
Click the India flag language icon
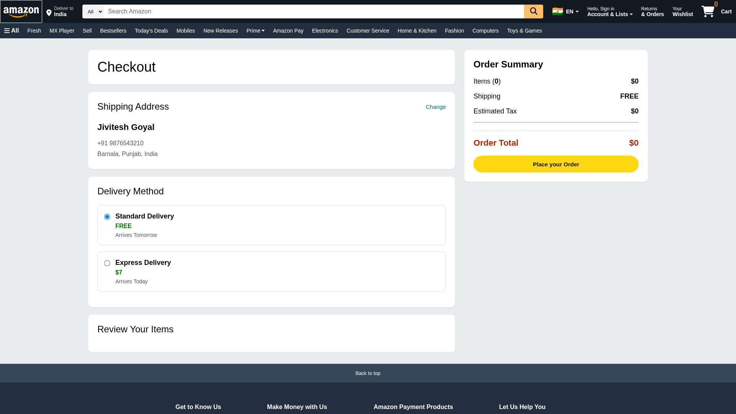pyautogui.click(x=557, y=11)
